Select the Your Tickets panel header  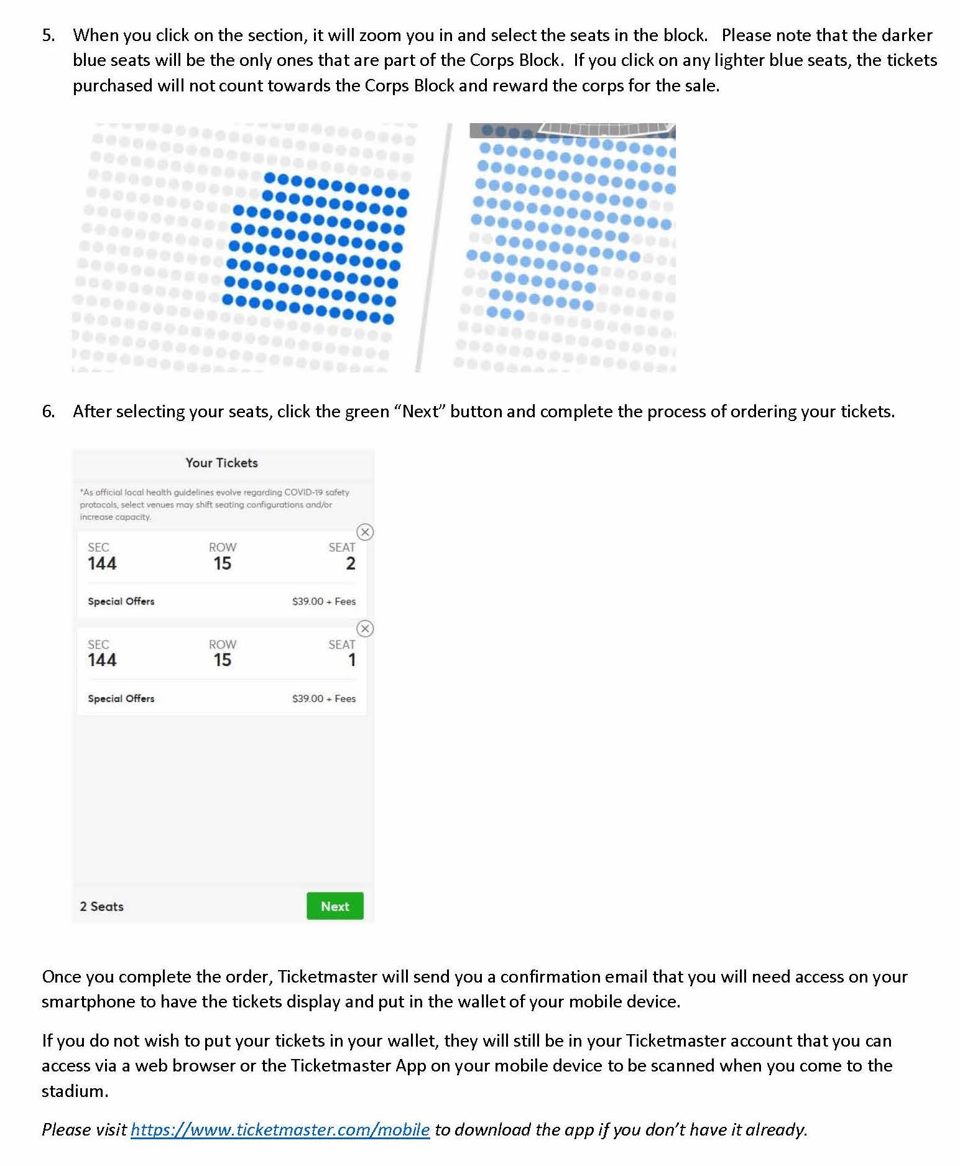click(221, 463)
